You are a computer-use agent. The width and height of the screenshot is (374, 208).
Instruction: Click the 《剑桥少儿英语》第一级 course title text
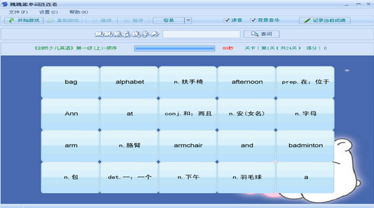pos(76,48)
